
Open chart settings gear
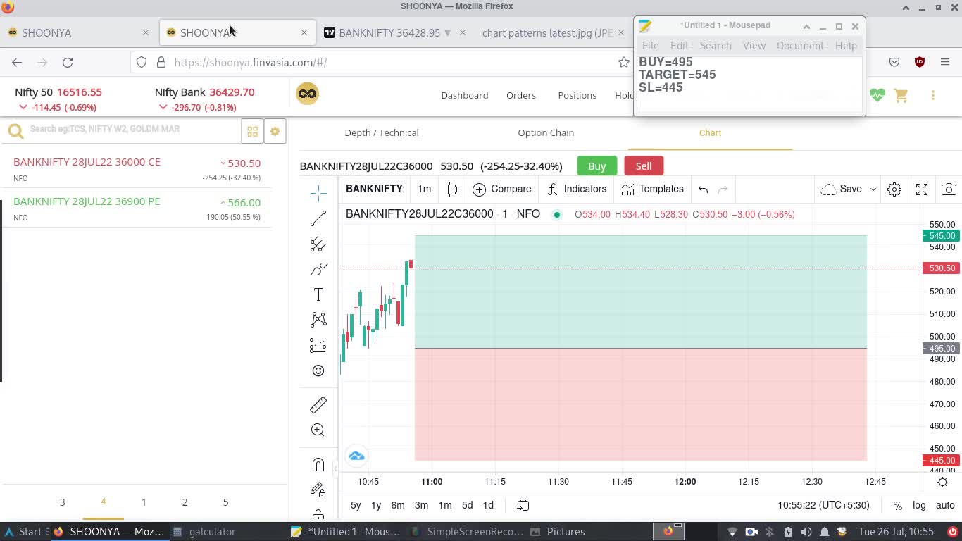click(x=894, y=189)
